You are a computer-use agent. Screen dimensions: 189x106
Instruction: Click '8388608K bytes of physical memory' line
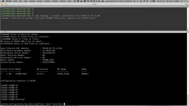click(20, 34)
